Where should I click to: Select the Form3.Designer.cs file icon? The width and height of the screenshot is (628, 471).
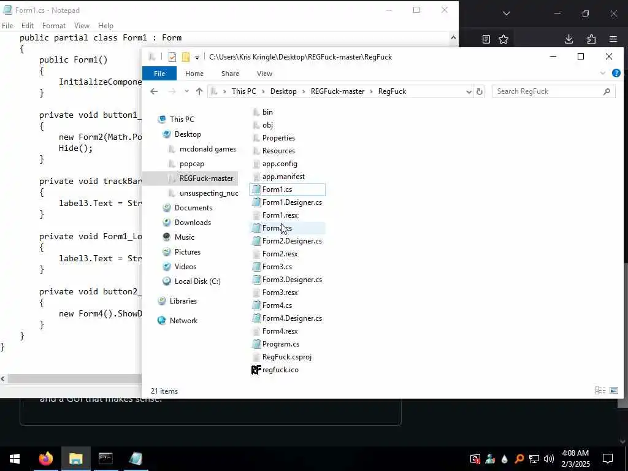point(256,280)
